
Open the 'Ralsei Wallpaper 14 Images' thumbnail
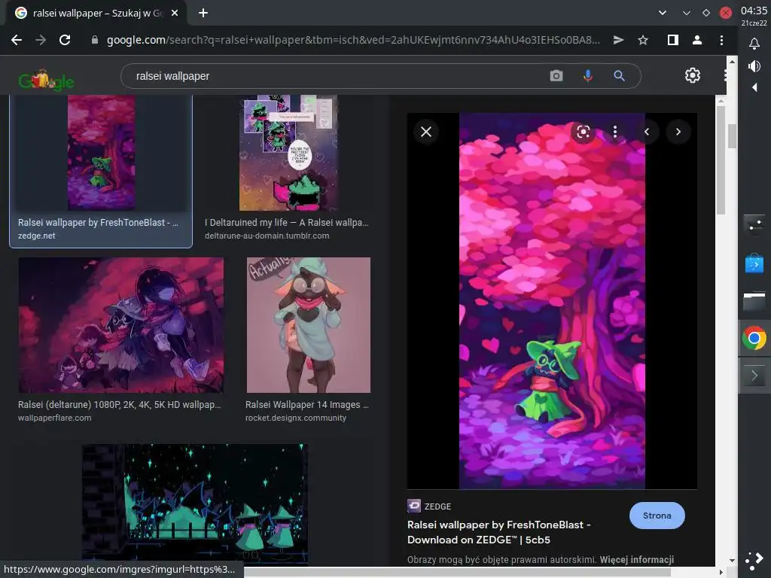point(308,325)
